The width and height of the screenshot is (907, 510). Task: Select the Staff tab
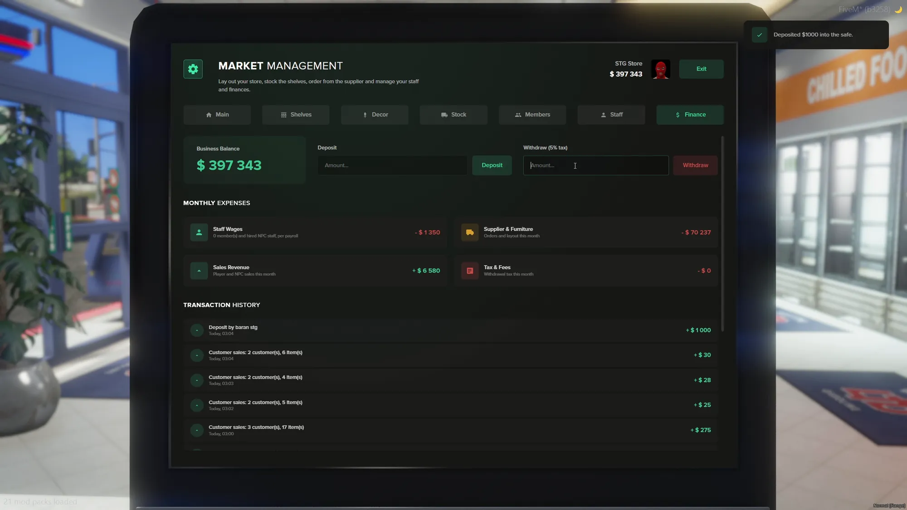611,115
